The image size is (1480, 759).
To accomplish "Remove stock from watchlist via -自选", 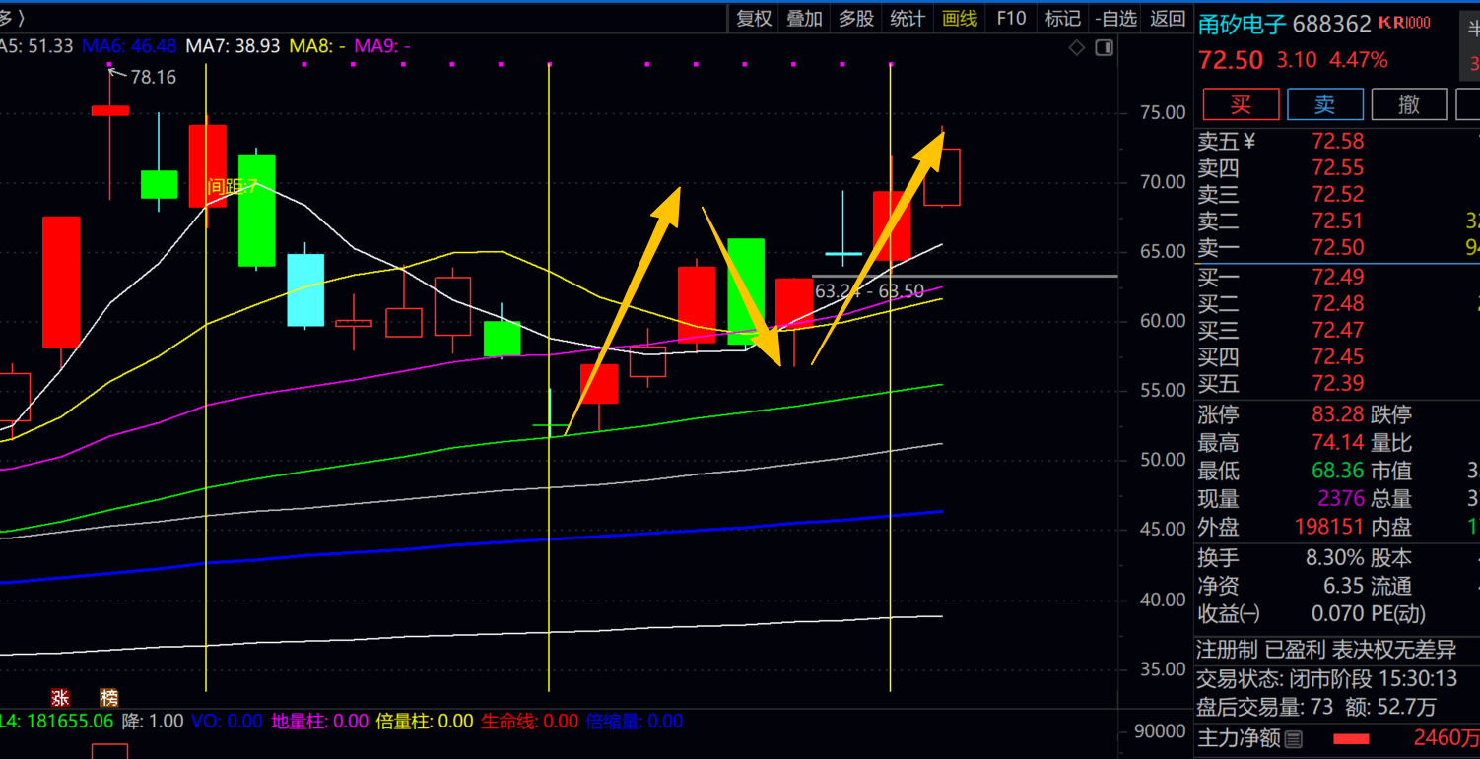I will pos(1116,19).
